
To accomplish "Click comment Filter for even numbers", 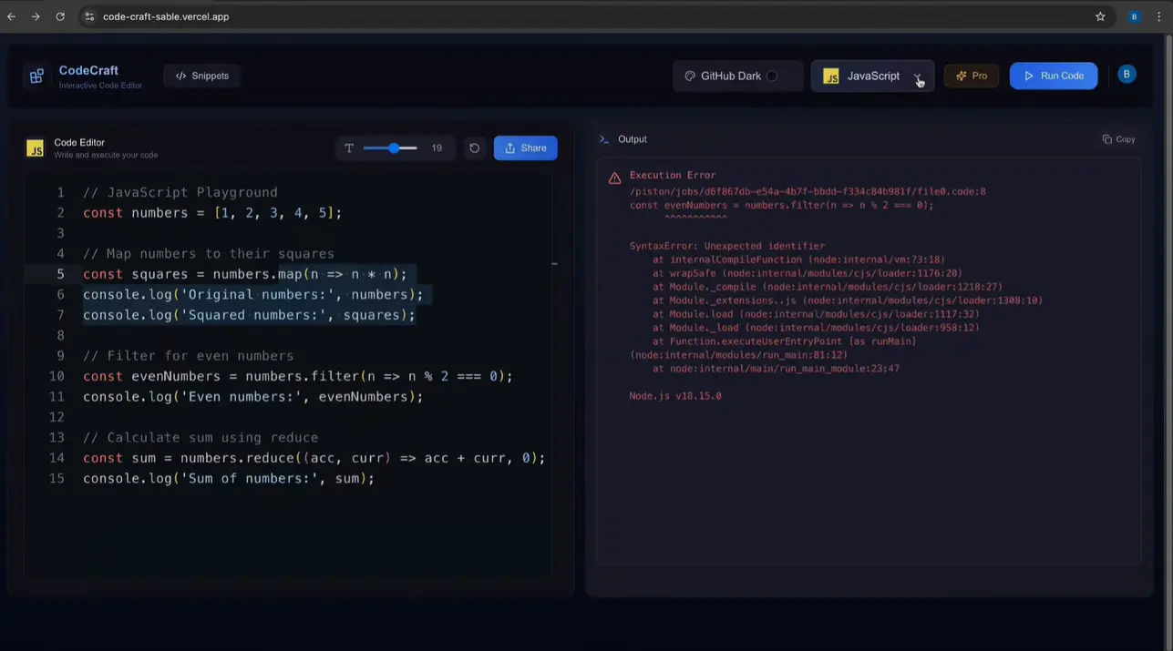I will pyautogui.click(x=189, y=356).
